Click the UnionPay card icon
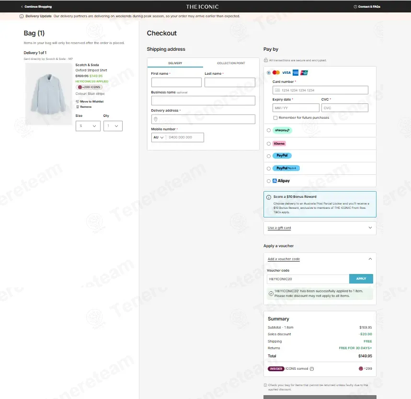Viewport: 411px width, 399px height. point(304,73)
